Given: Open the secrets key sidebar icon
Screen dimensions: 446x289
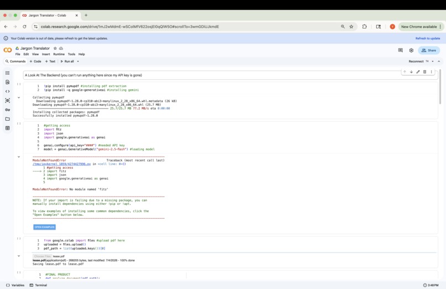Looking at the screenshot, I should (x=8, y=110).
